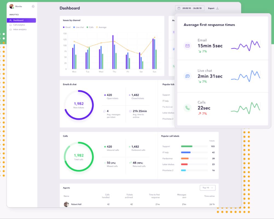
Task: Click the Pardavimai bar in Popular call labels
Action: [185, 159]
